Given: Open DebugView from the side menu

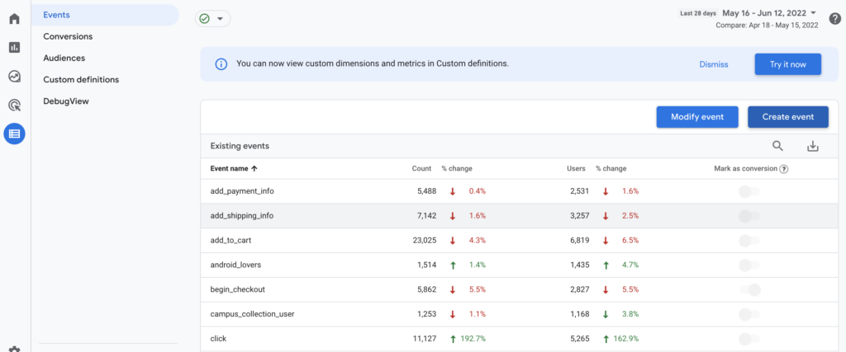Looking at the screenshot, I should [66, 101].
